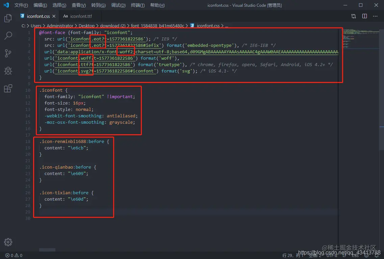Open the 终端(T) menu
Screen dimensions: 384x259
click(x=138, y=5)
